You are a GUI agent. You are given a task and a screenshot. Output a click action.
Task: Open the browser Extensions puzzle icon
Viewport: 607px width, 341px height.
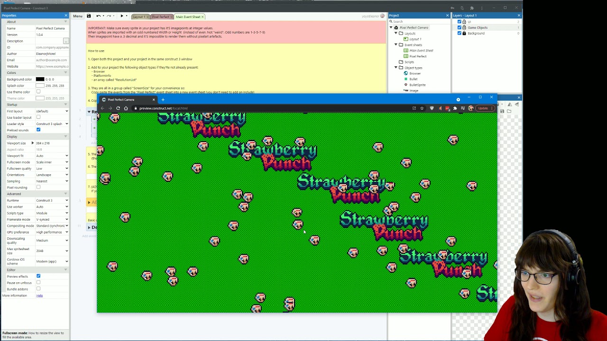pyautogui.click(x=455, y=108)
